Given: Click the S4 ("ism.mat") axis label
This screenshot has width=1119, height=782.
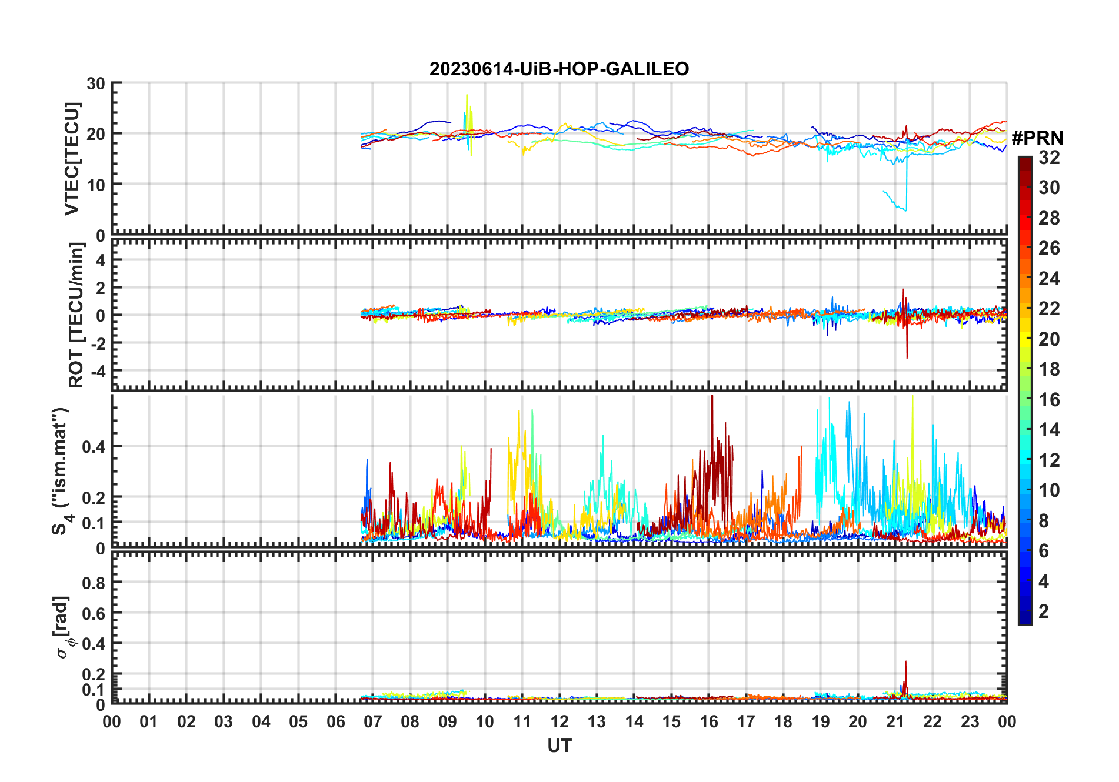Looking at the screenshot, I should [x=61, y=471].
